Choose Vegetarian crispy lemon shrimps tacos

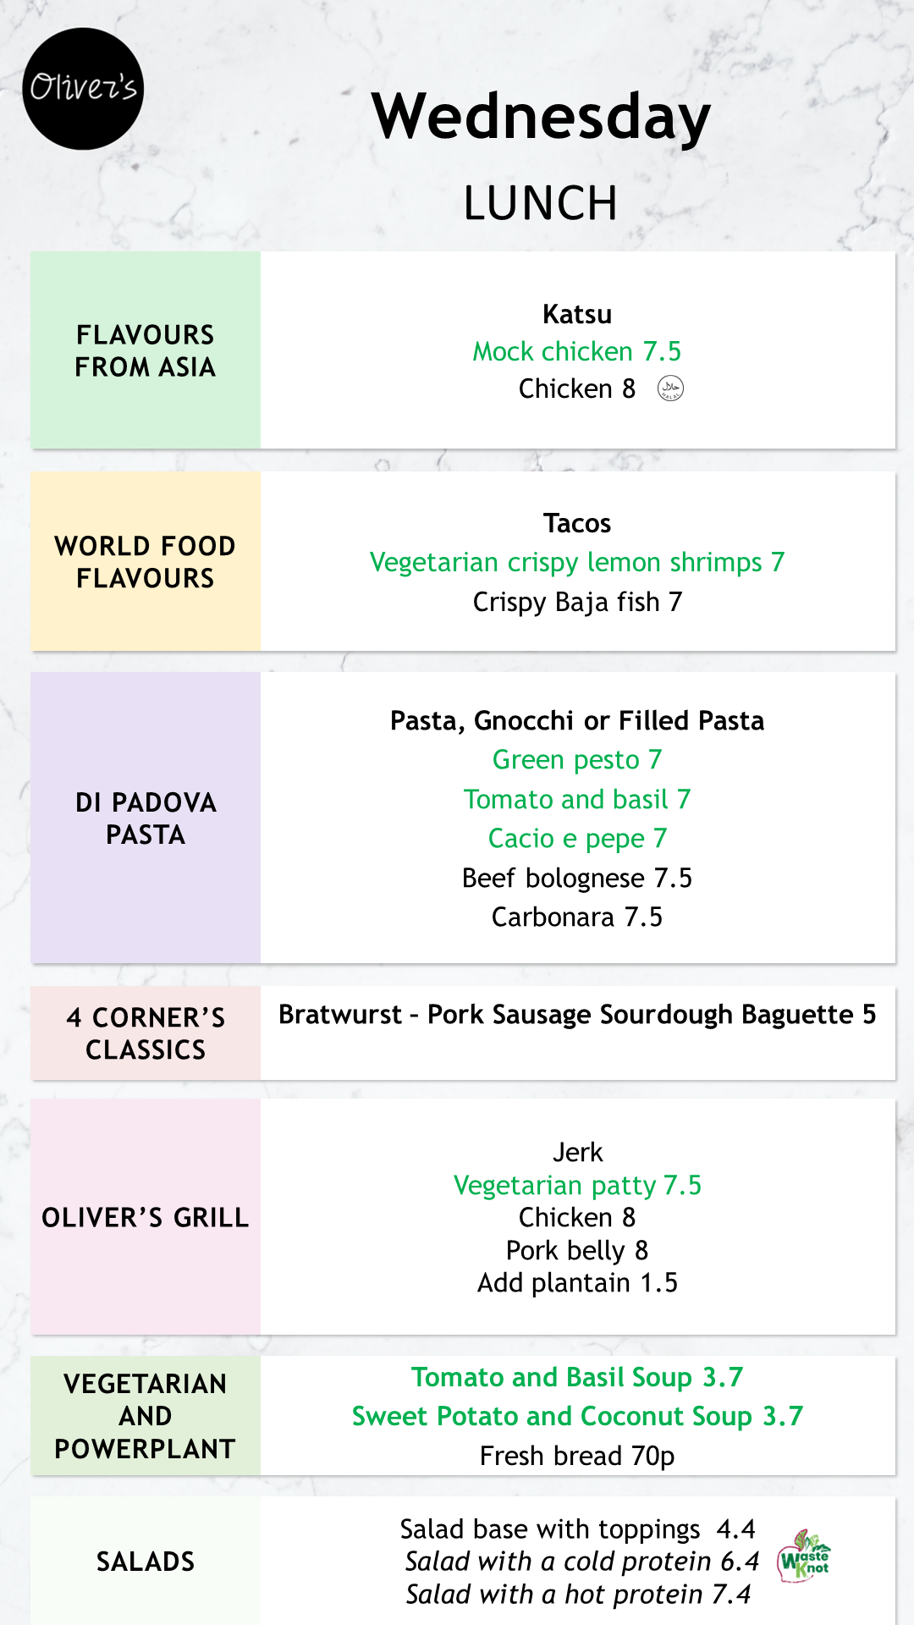tap(577, 562)
